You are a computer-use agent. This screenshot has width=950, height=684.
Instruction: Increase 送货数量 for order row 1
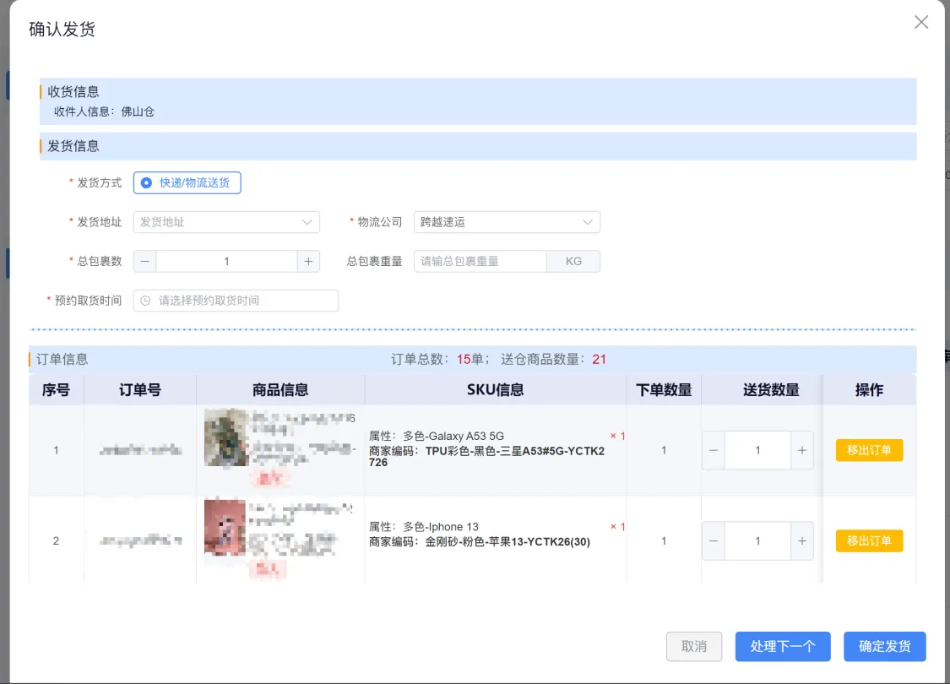[801, 450]
